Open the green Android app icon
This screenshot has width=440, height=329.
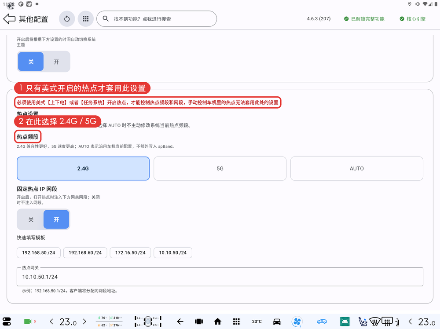click(345, 322)
